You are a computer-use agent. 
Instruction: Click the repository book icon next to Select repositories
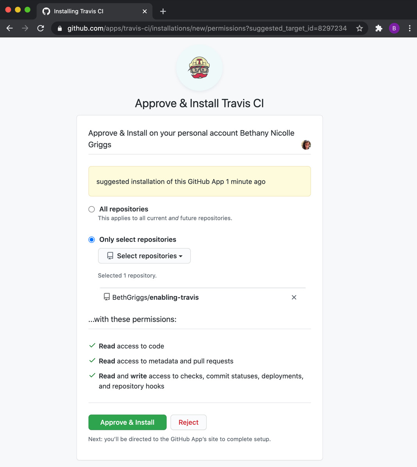coord(110,256)
